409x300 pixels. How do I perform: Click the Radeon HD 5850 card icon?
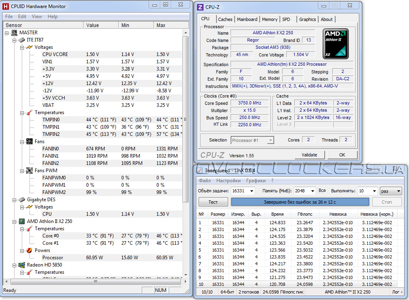22,265
